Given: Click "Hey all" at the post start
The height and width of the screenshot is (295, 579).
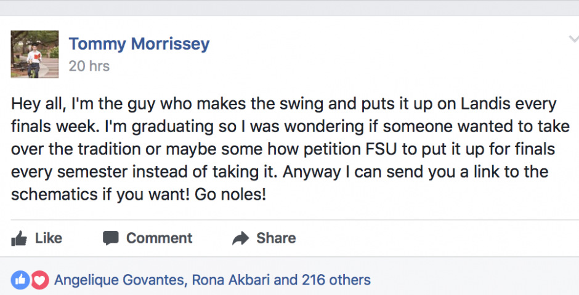Looking at the screenshot, I should coord(36,103).
